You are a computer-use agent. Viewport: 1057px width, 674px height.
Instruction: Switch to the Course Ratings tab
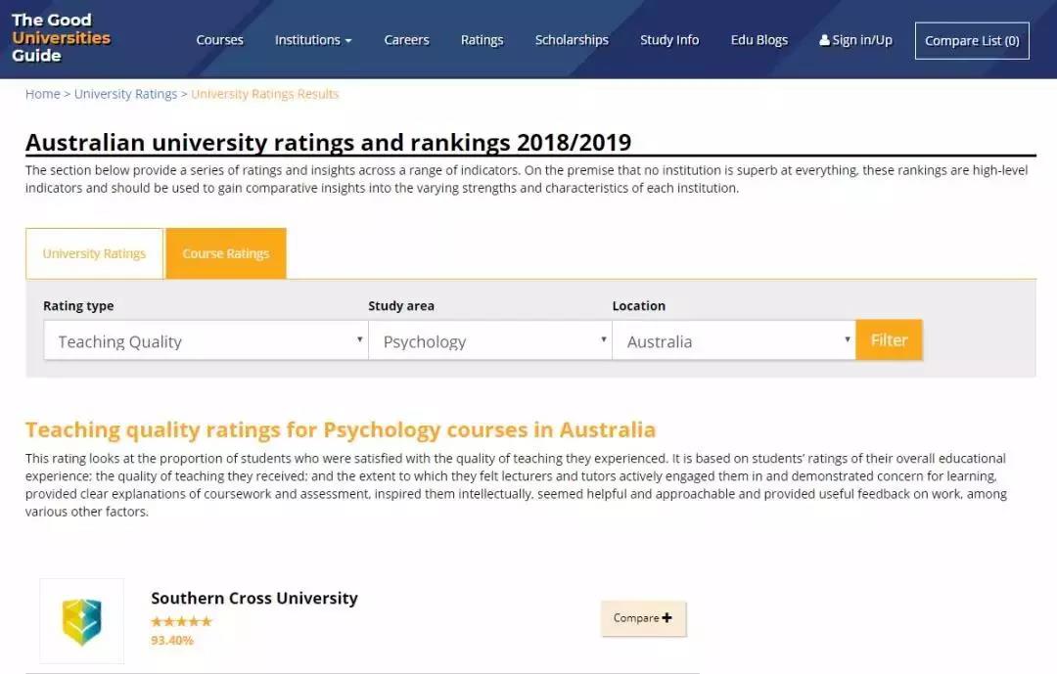[226, 253]
